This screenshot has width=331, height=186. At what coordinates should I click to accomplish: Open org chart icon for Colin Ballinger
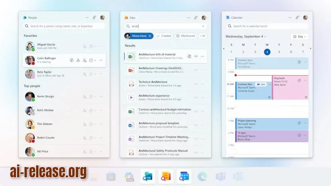point(78,60)
